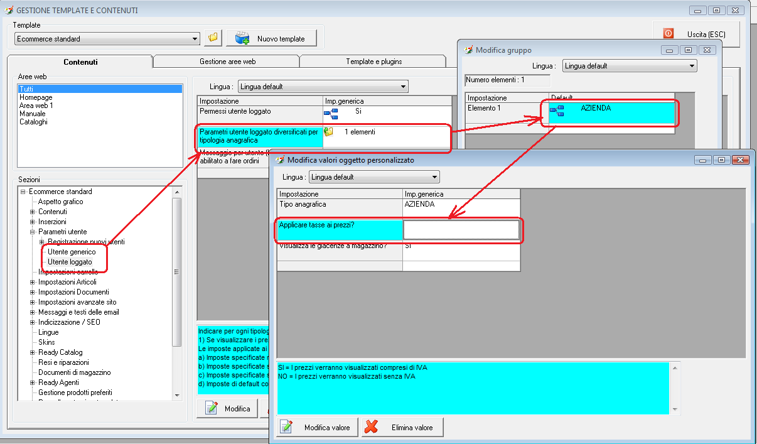Expand the Inserzioni tree node
The width and height of the screenshot is (757, 444).
33,222
